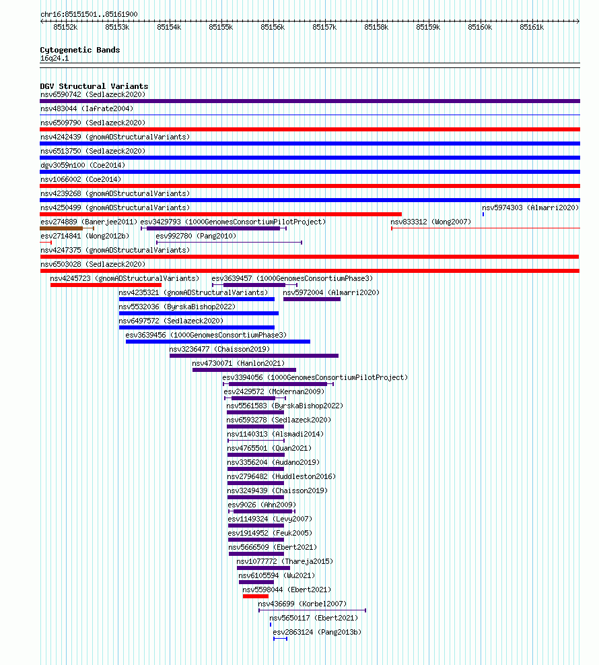Click the nsv4242439 gnomAD variant label

click(115, 137)
